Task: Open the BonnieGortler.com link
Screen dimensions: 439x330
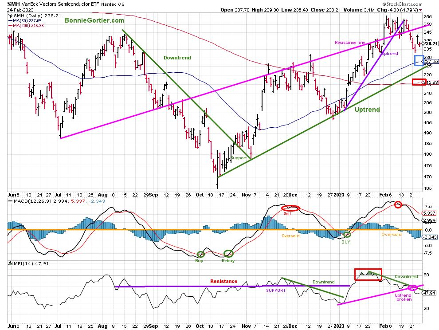Action: coord(94,20)
